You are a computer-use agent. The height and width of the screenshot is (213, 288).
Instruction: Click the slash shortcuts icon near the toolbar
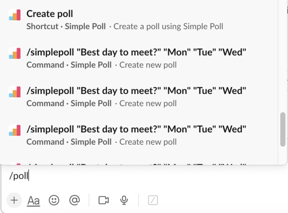(x=153, y=200)
